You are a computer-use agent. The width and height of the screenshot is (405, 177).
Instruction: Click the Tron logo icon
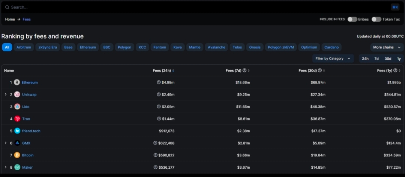click(17, 119)
